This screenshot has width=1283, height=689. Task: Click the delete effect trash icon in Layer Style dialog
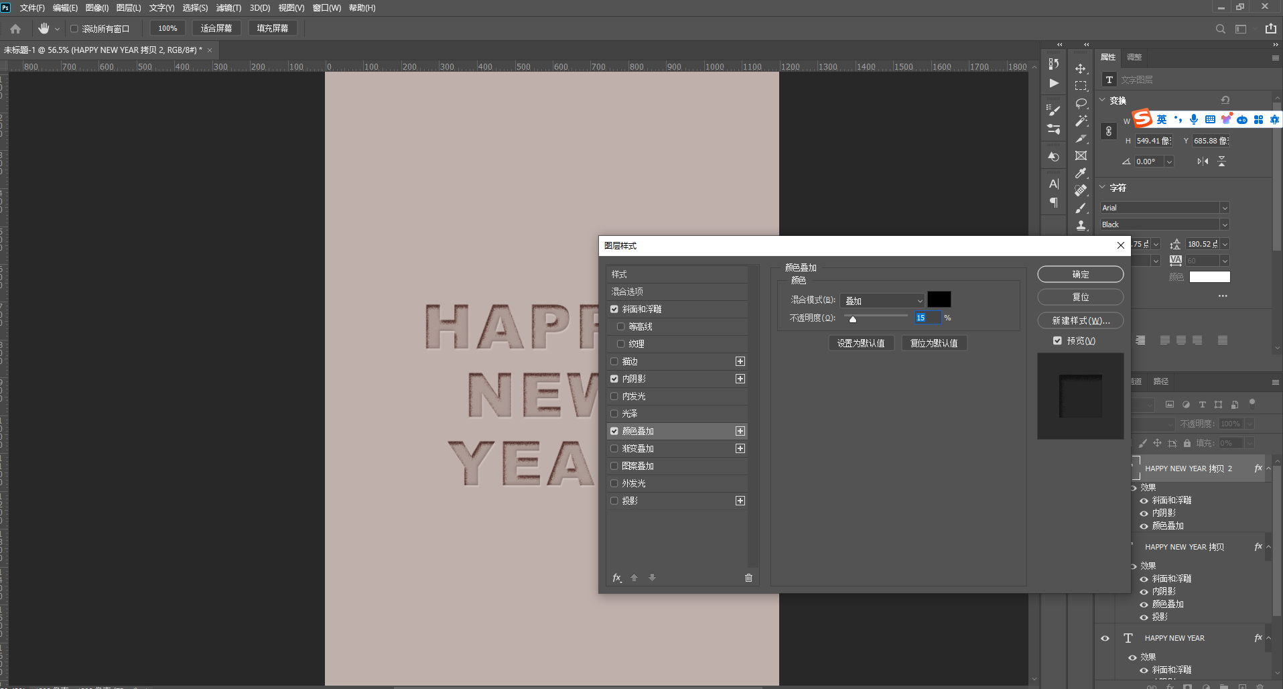748,578
